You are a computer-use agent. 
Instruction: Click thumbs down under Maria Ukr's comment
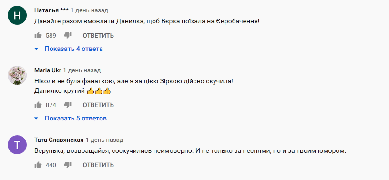coord(68,105)
